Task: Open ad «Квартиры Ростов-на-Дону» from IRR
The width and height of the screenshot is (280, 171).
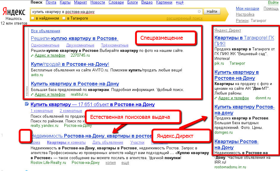Action: [237, 145]
